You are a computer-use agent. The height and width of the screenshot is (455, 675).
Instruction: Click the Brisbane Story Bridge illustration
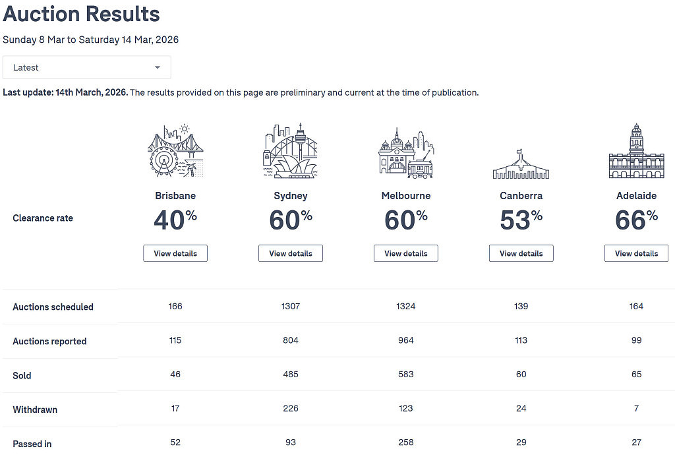pyautogui.click(x=175, y=150)
